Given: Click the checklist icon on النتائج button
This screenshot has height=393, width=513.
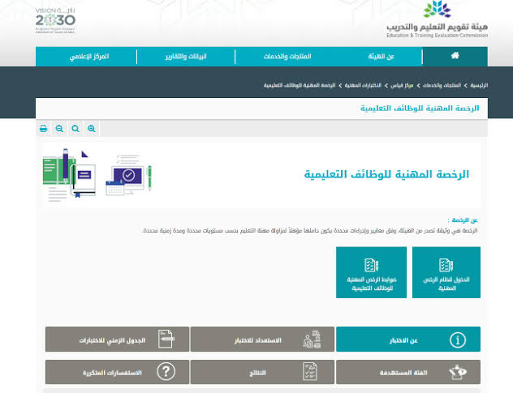Looking at the screenshot, I should (312, 372).
